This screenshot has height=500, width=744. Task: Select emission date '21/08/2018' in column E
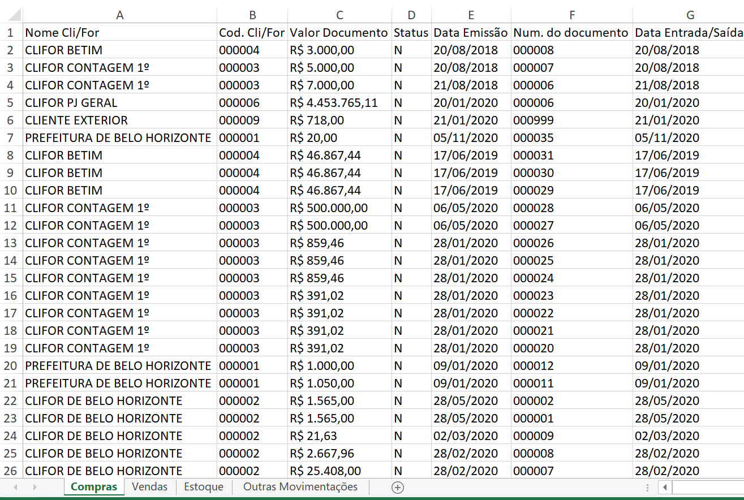(471, 85)
